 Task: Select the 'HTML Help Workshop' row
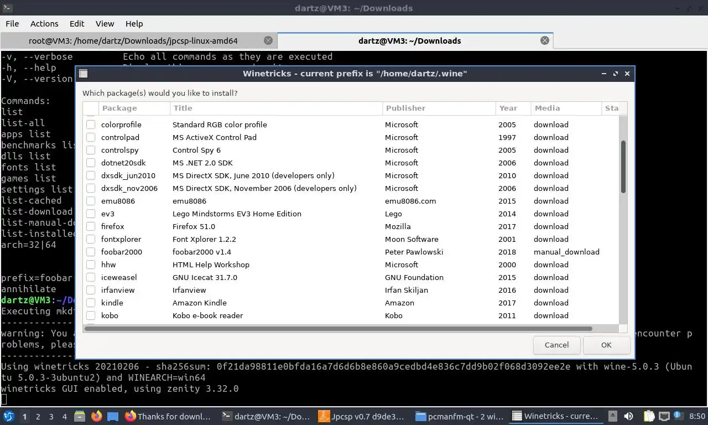[x=351, y=265]
